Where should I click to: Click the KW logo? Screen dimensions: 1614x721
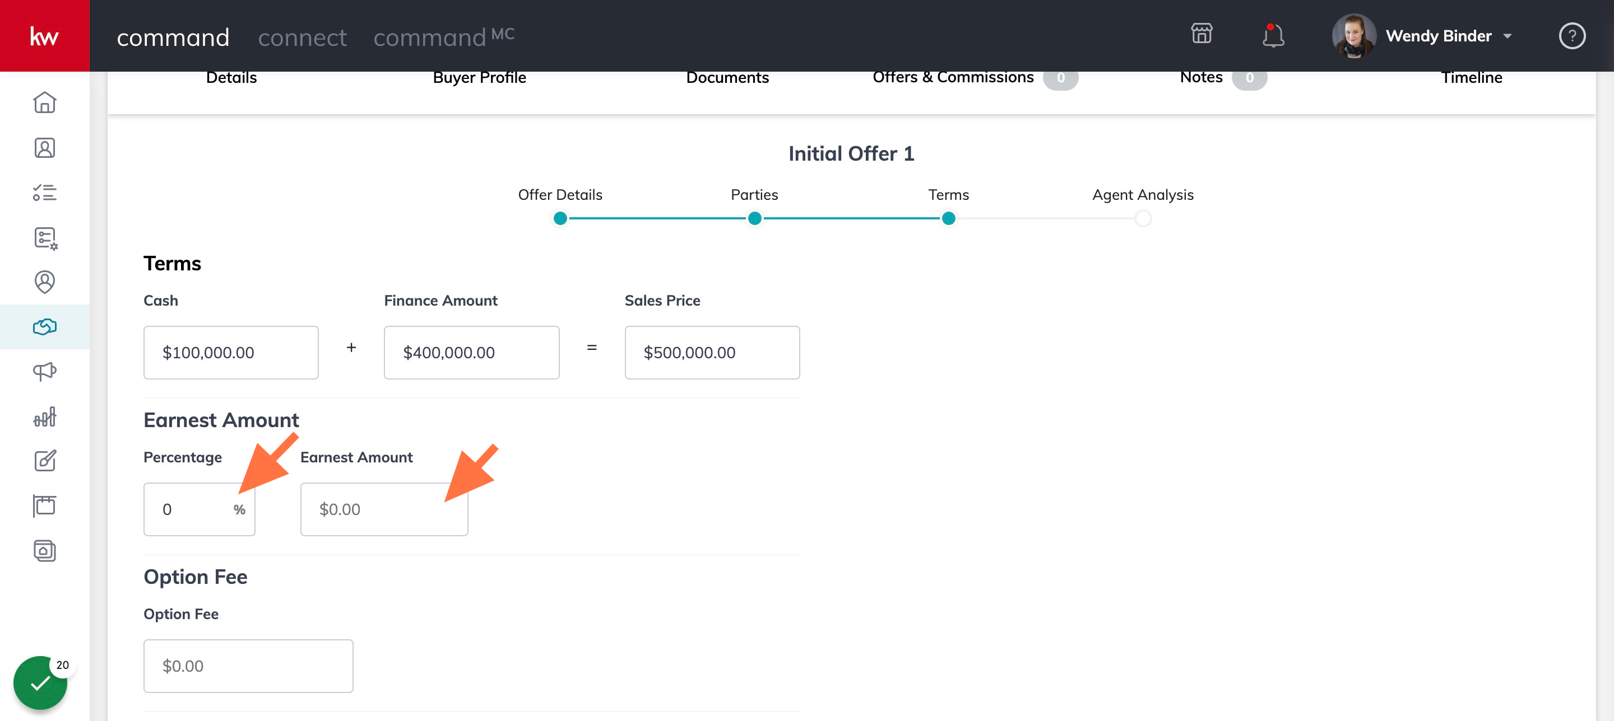point(44,36)
